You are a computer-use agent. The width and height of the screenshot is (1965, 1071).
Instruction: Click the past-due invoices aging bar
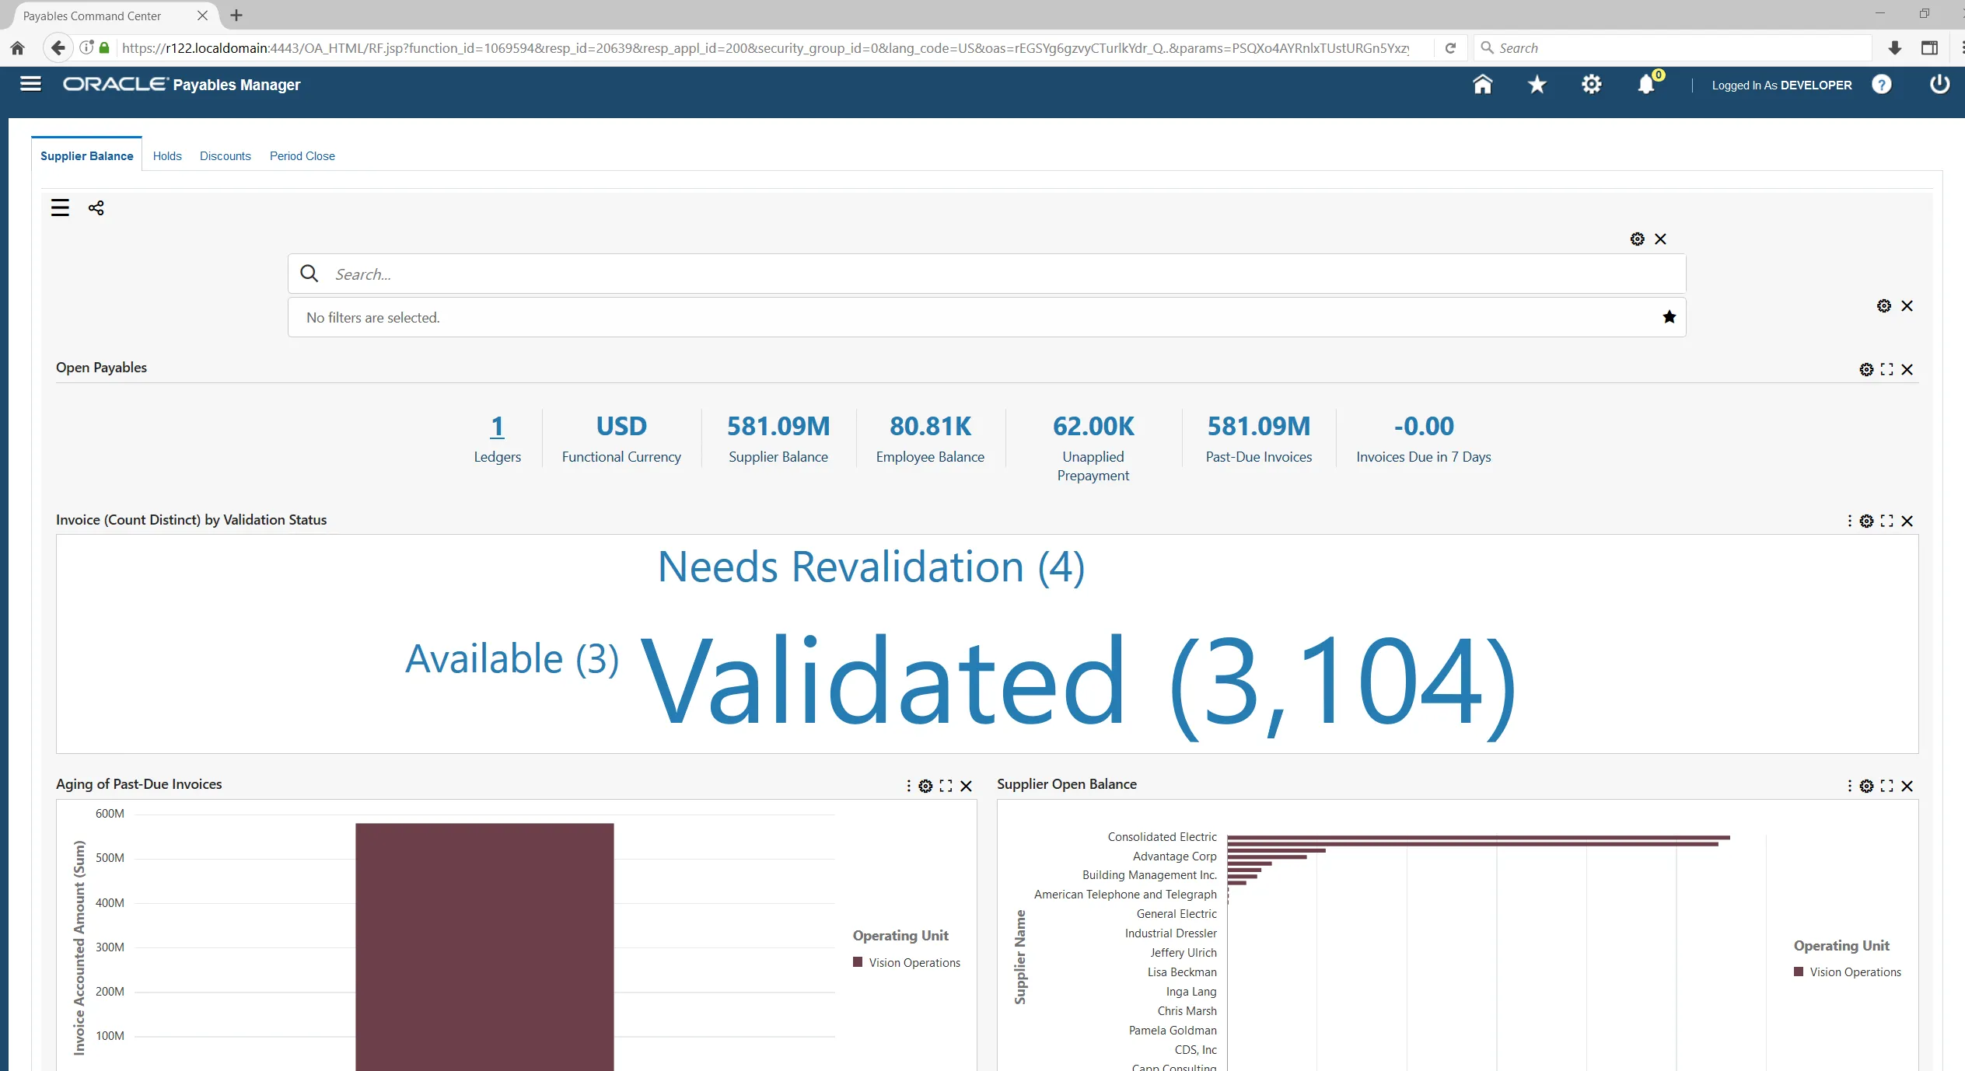coord(484,947)
